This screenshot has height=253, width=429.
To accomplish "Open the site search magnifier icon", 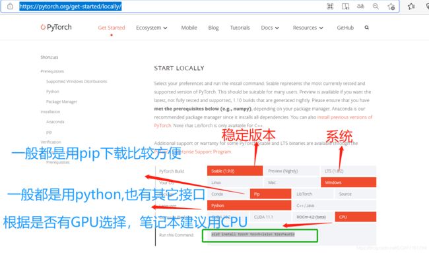I will pyautogui.click(x=366, y=27).
